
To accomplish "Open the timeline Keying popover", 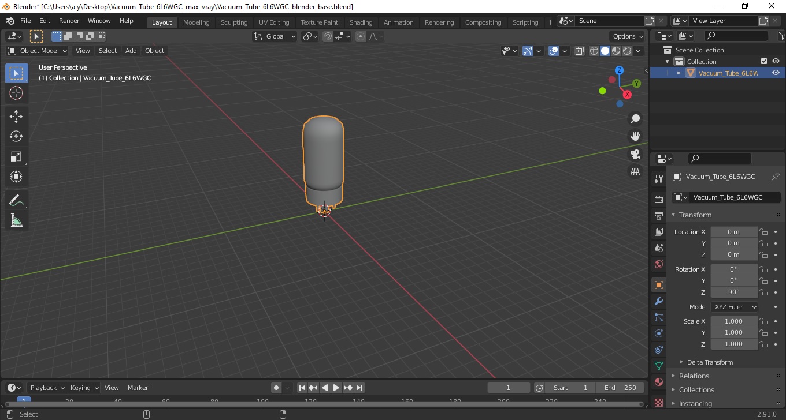I will pyautogui.click(x=83, y=388).
